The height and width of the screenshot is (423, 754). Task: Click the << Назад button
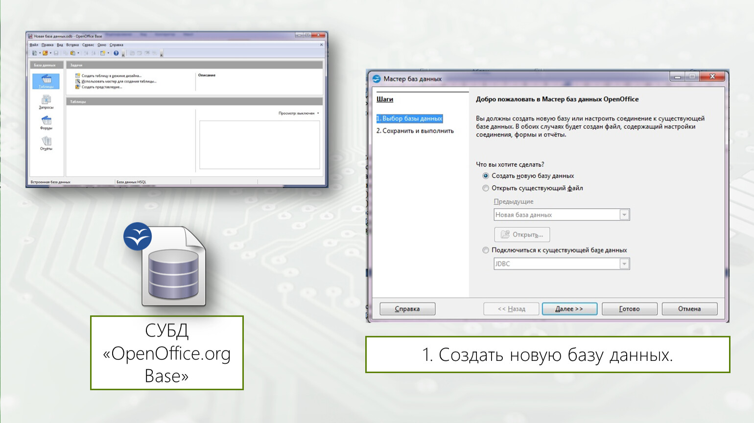pyautogui.click(x=511, y=309)
